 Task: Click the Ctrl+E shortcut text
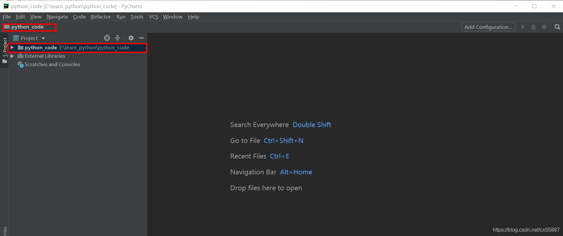[279, 156]
